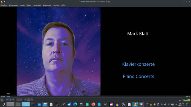Open extended settings equalizer button

point(21,100)
